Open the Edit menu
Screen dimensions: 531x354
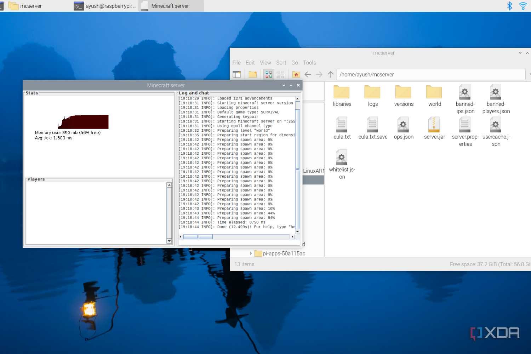click(x=250, y=63)
